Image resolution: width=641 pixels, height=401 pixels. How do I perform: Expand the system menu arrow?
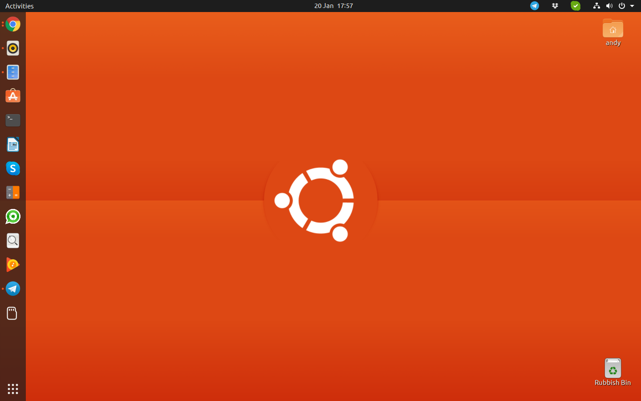click(632, 6)
